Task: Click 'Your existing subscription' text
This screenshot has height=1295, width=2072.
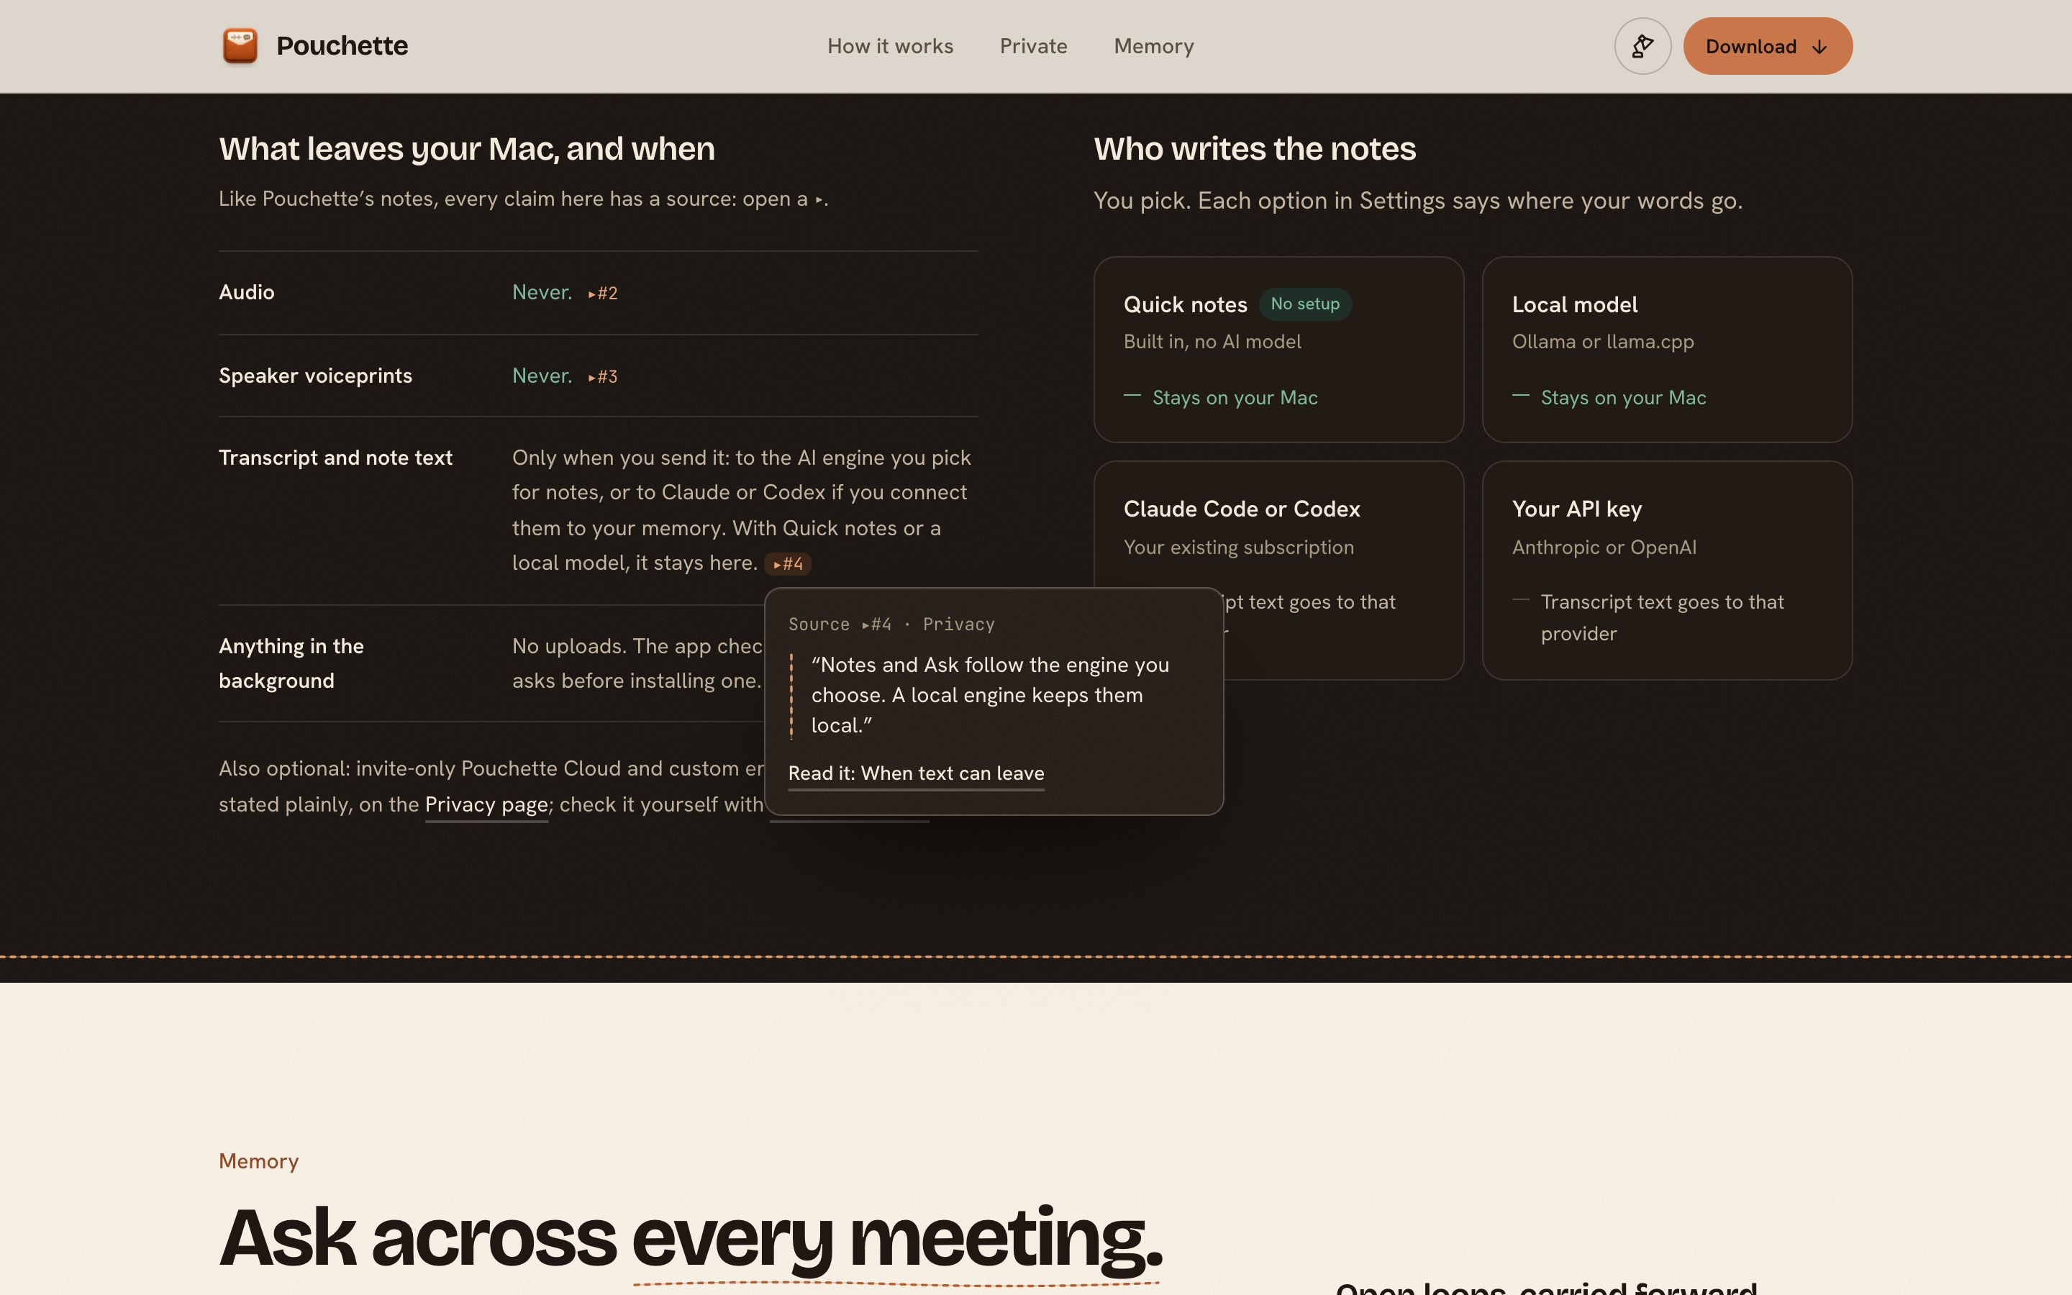Action: (x=1238, y=547)
